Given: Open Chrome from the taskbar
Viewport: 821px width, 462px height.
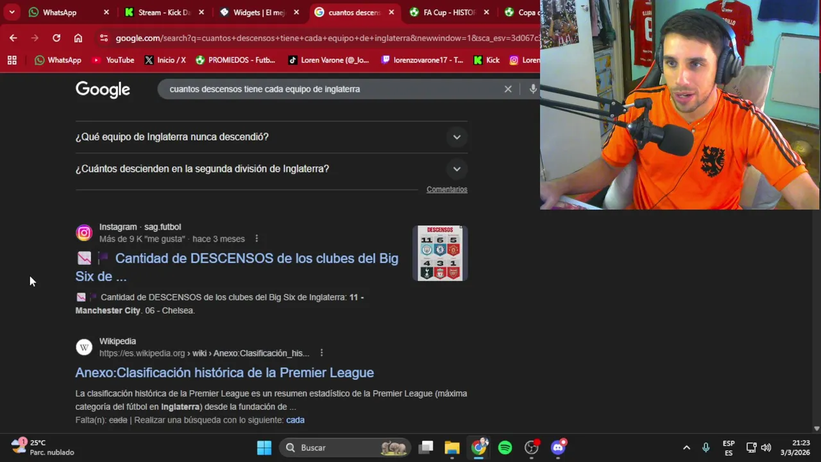Looking at the screenshot, I should [479, 447].
